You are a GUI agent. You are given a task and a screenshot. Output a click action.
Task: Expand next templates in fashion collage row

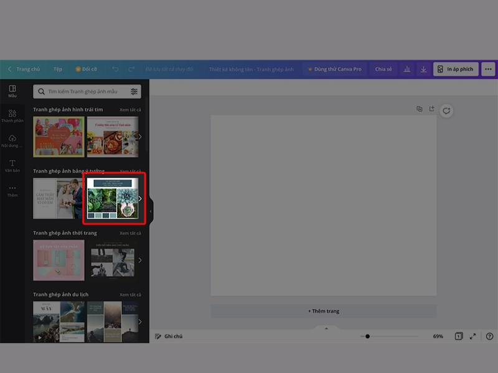140,260
